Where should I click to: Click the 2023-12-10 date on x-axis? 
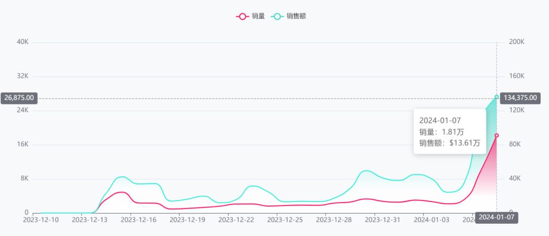[x=41, y=220]
